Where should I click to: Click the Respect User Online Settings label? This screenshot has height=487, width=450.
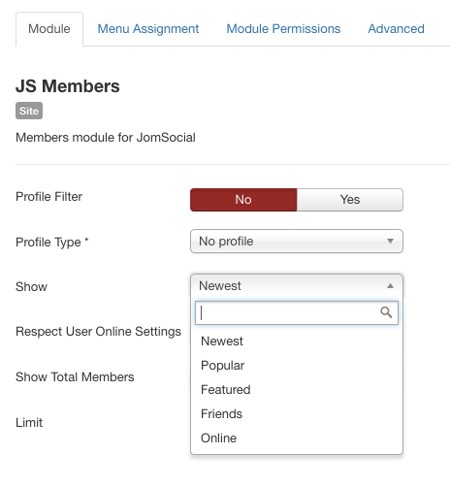(x=98, y=332)
